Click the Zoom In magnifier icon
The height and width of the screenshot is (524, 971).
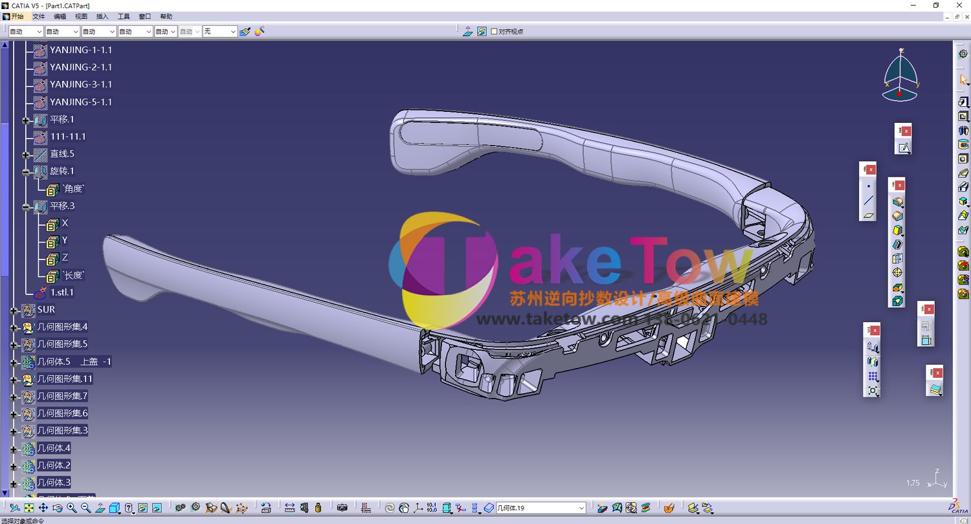coord(72,508)
